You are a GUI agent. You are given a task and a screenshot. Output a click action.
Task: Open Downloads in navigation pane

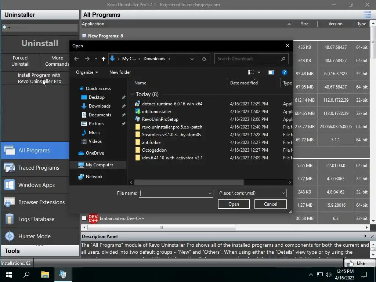point(100,106)
